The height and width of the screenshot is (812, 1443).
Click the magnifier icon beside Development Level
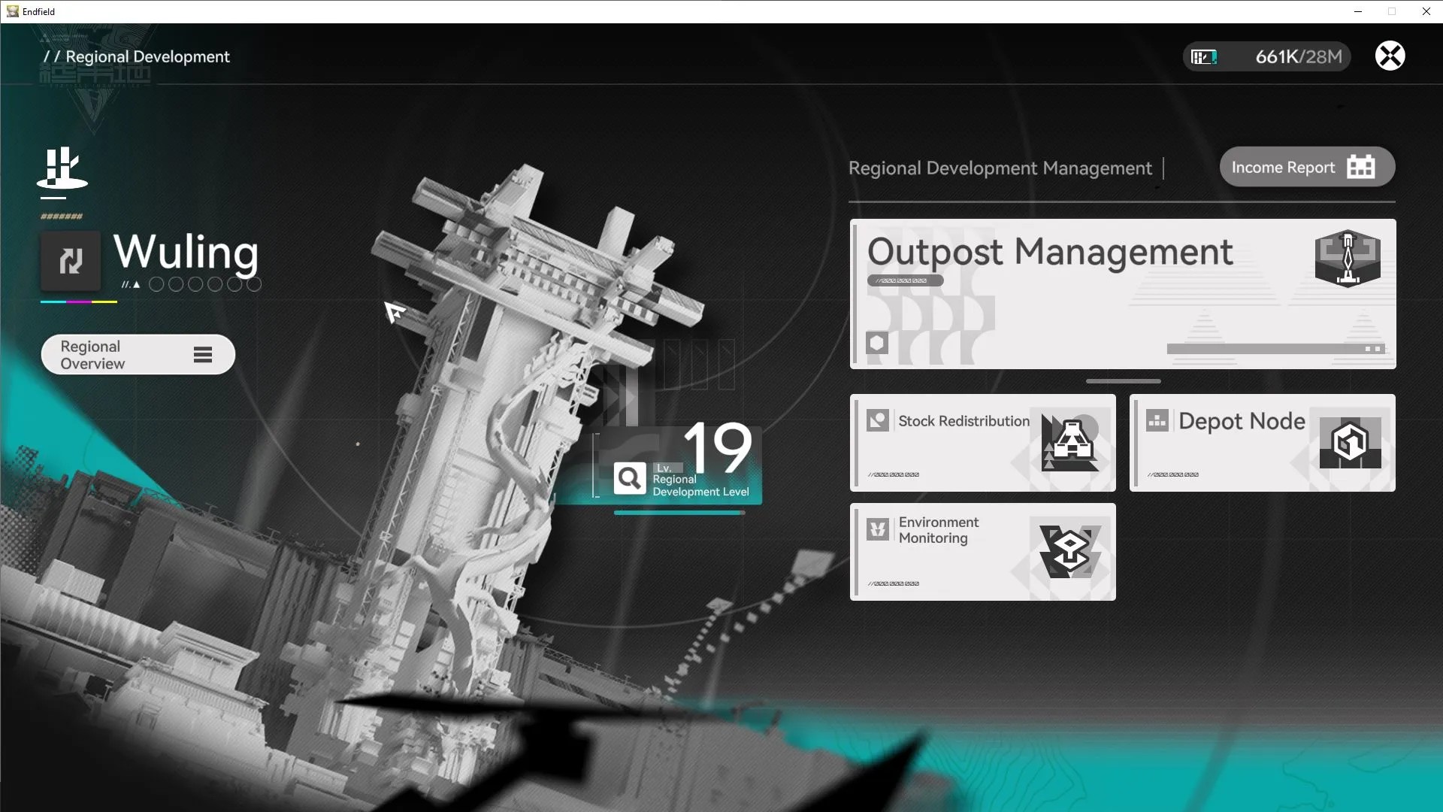tap(629, 478)
